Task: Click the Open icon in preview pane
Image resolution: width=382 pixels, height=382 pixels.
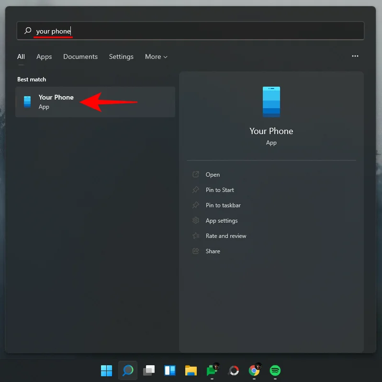Action: (196, 174)
